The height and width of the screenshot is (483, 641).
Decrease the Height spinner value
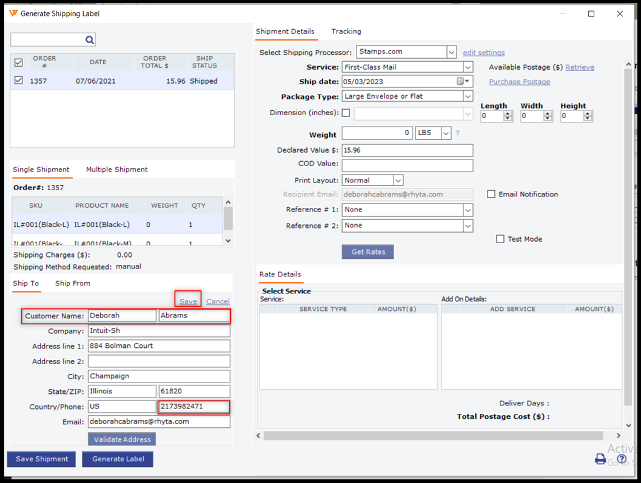tap(588, 119)
